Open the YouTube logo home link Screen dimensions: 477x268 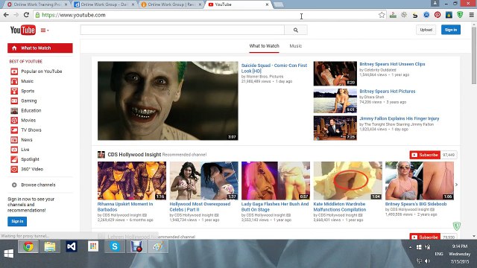tap(23, 30)
